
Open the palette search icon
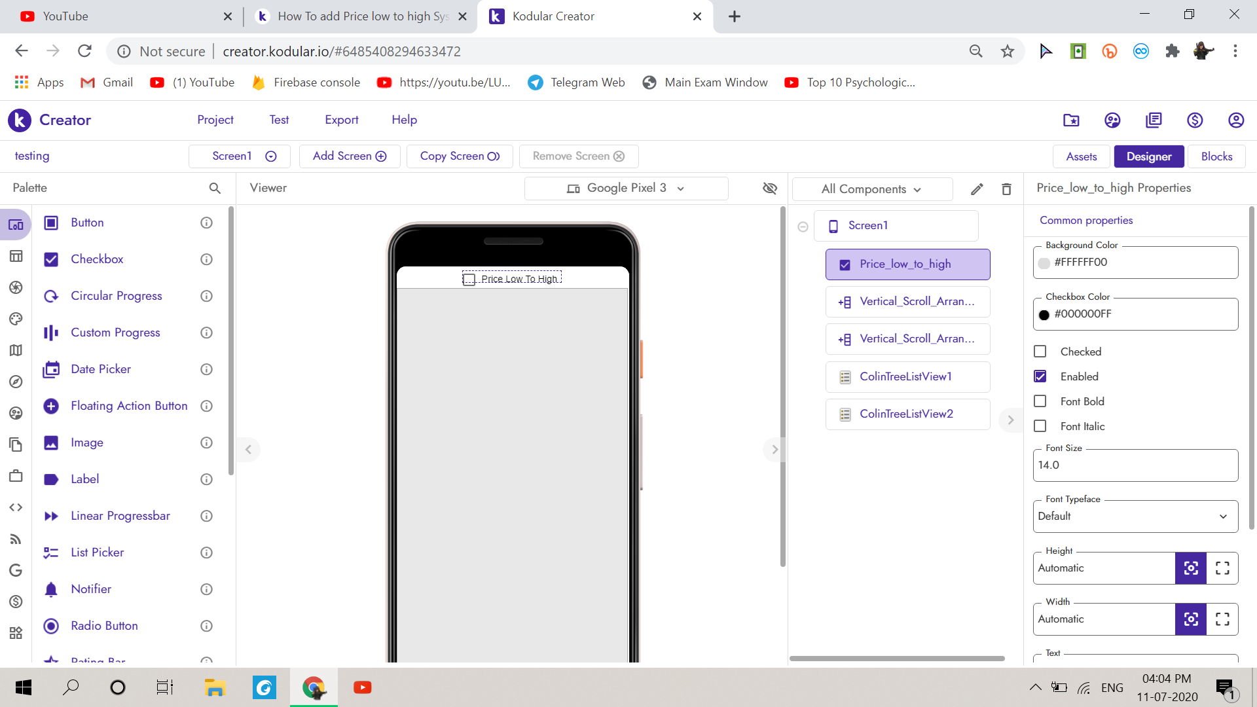tap(215, 188)
